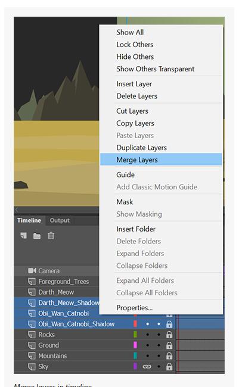Toggle lock on Obi_Wan_Catnobi_Shadow layer
This screenshot has height=387, width=239.
[x=169, y=324]
